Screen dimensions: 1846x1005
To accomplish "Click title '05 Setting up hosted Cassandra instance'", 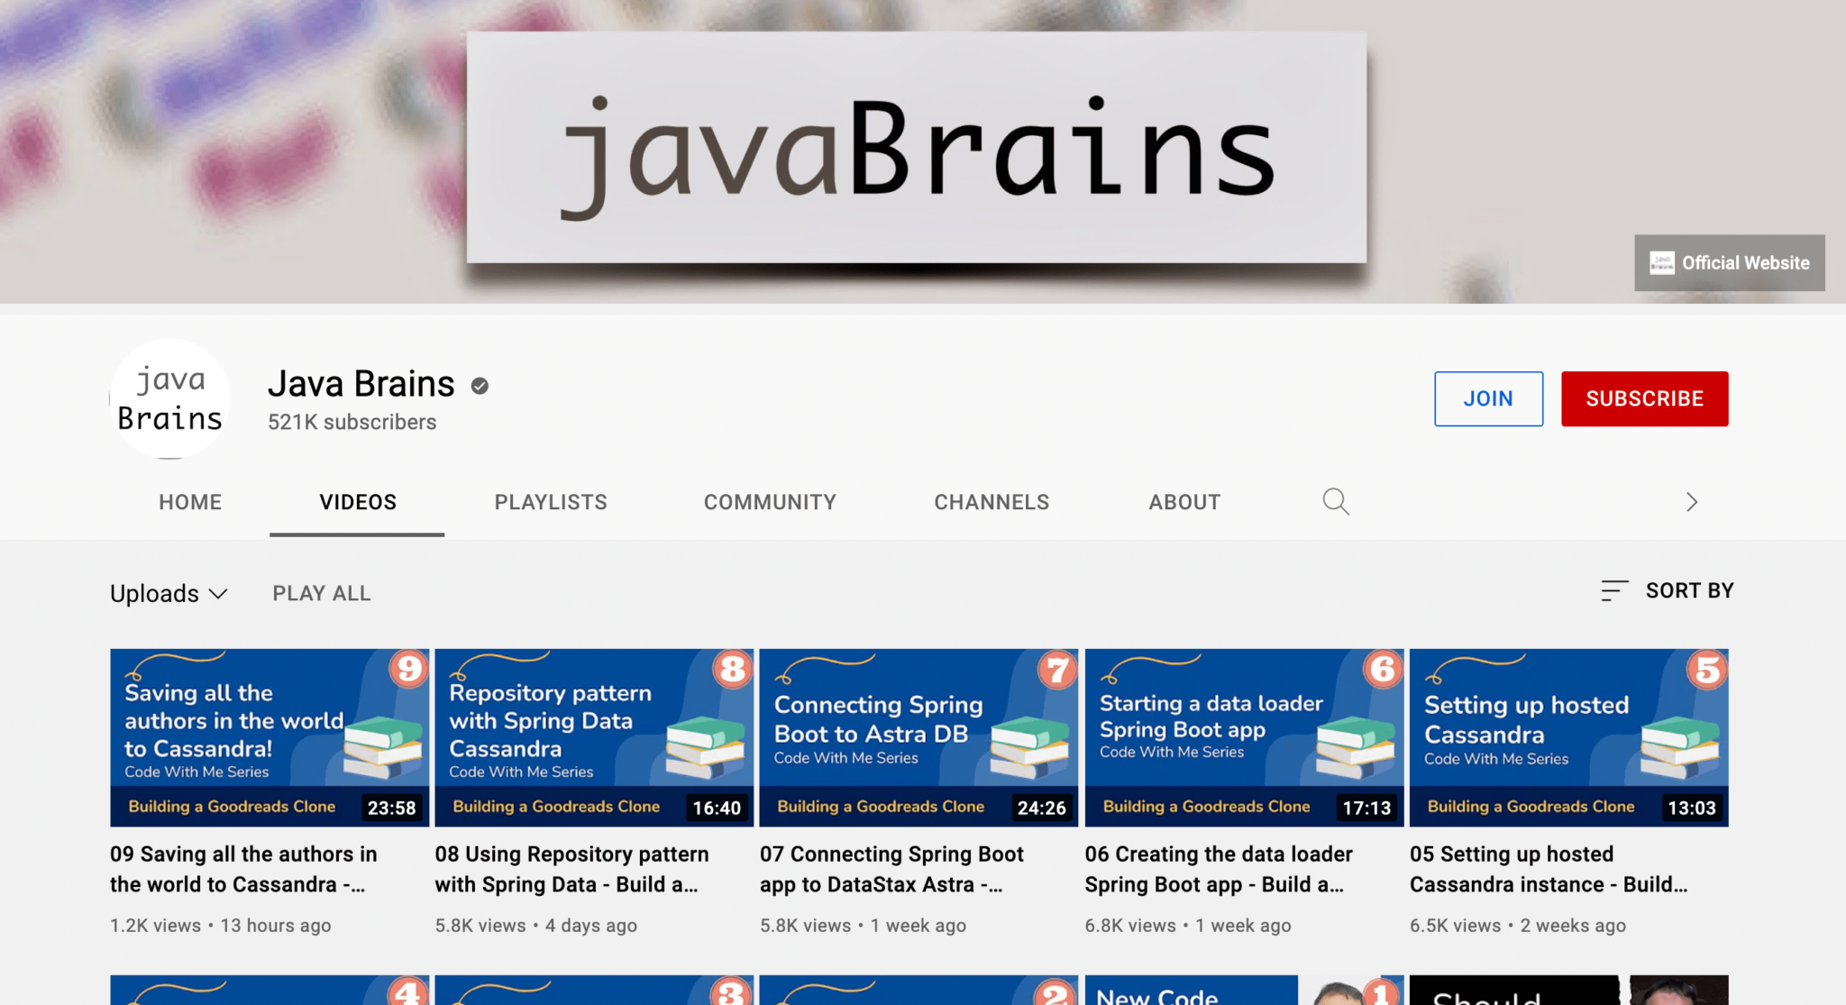I will 1549,869.
